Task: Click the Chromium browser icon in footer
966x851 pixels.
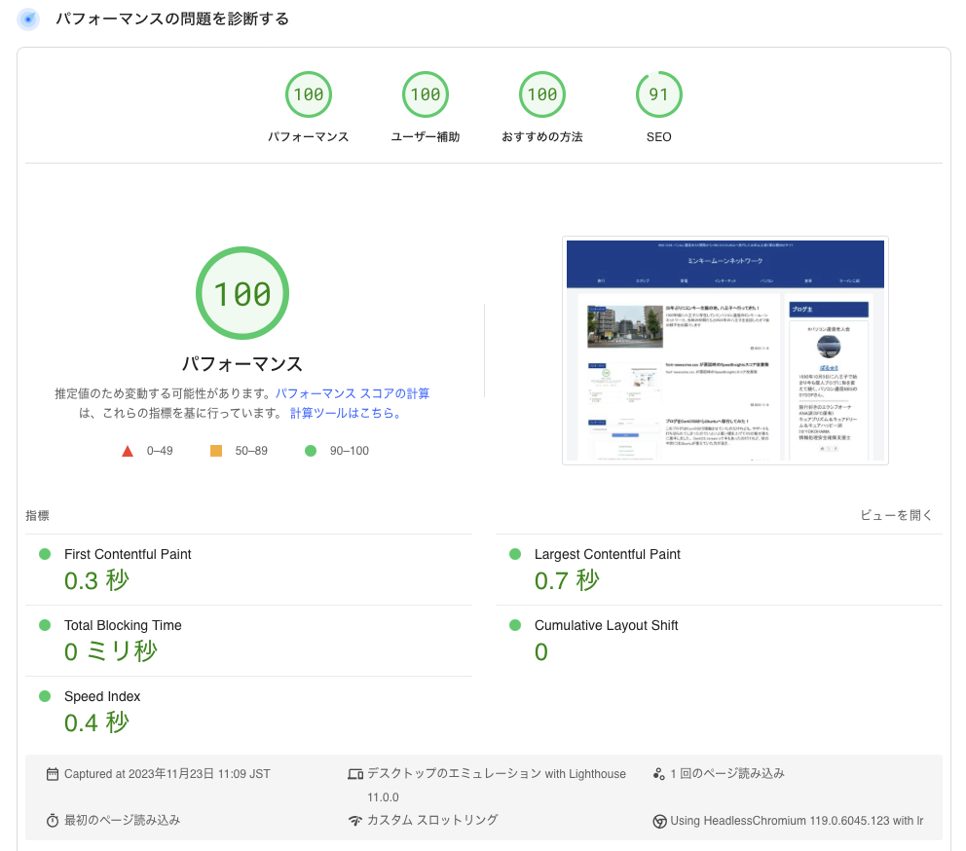Action: tap(659, 821)
